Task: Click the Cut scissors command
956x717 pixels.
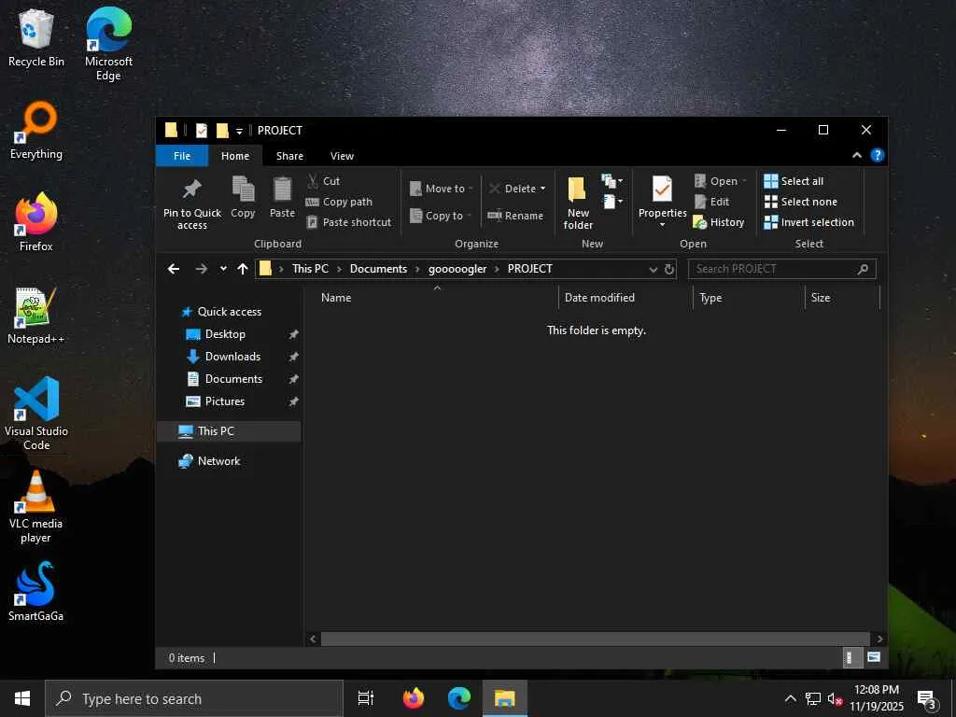Action: [x=323, y=181]
